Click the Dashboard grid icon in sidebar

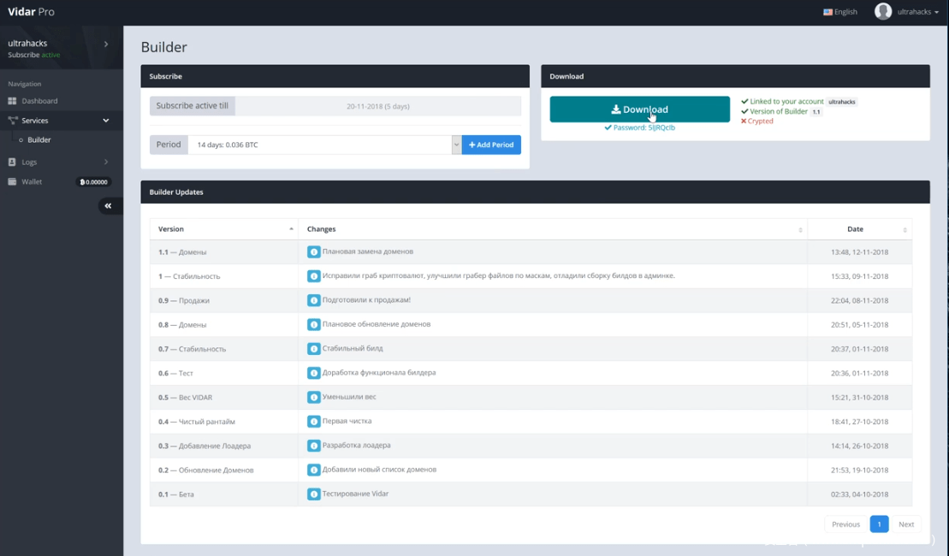(12, 101)
